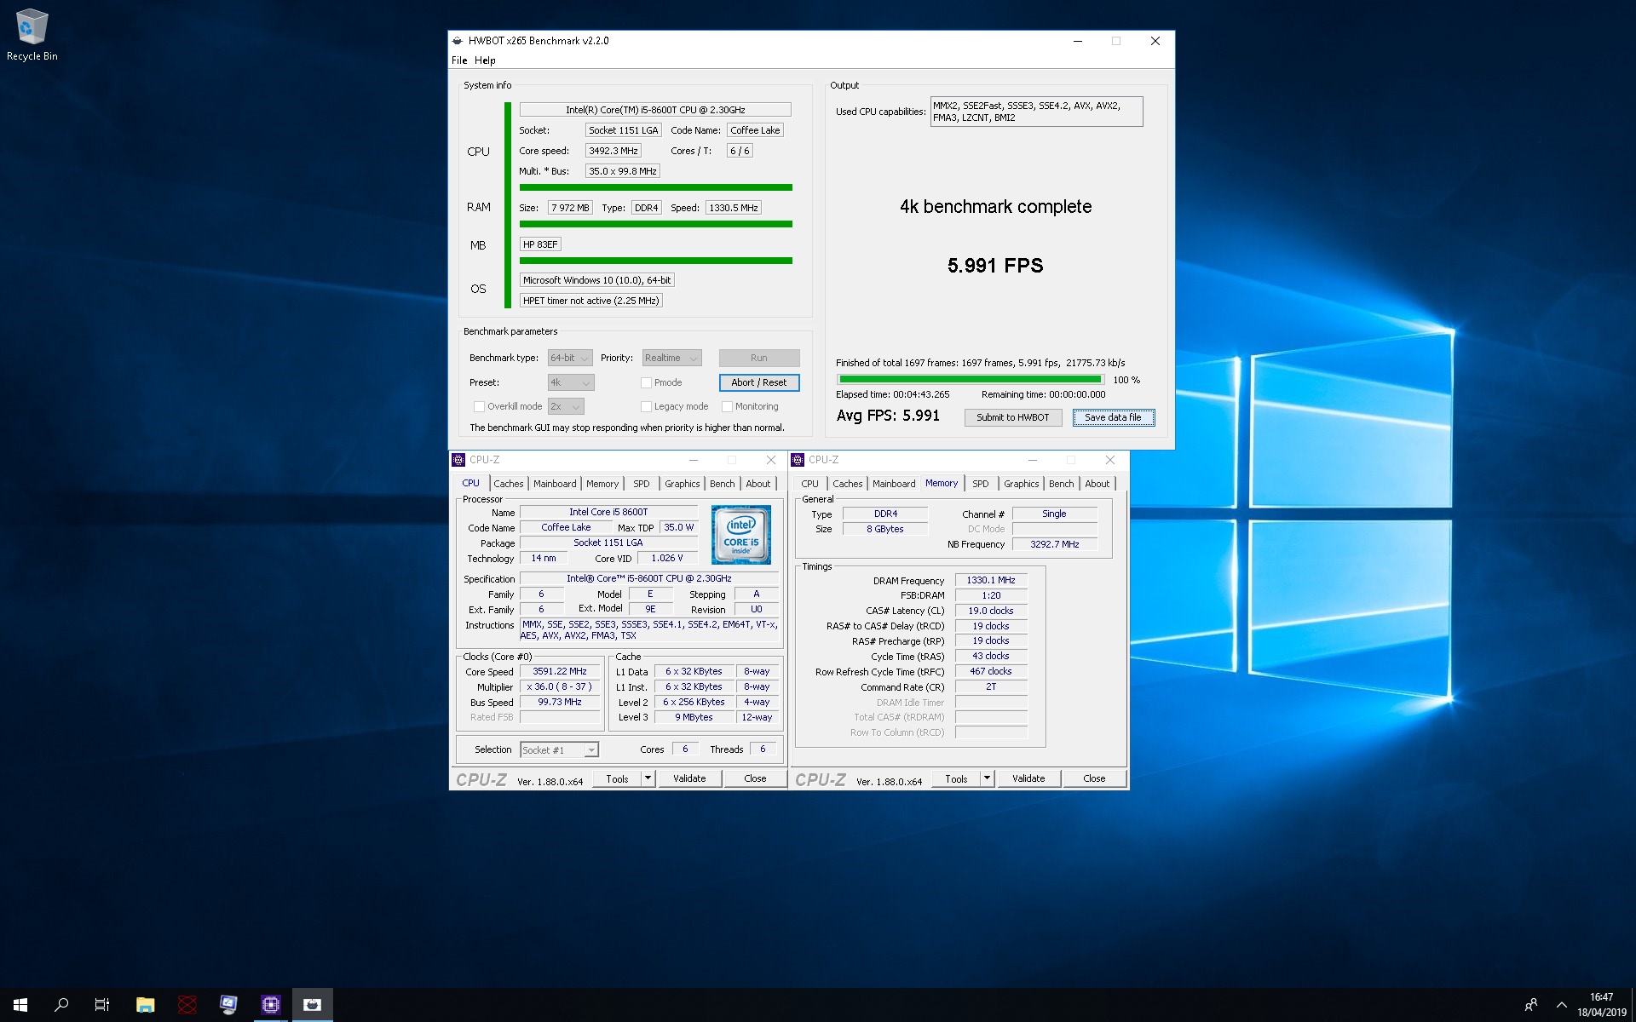Close the right CPU-Z Memory window
Image resolution: width=1636 pixels, height=1022 pixels.
pyautogui.click(x=1110, y=460)
